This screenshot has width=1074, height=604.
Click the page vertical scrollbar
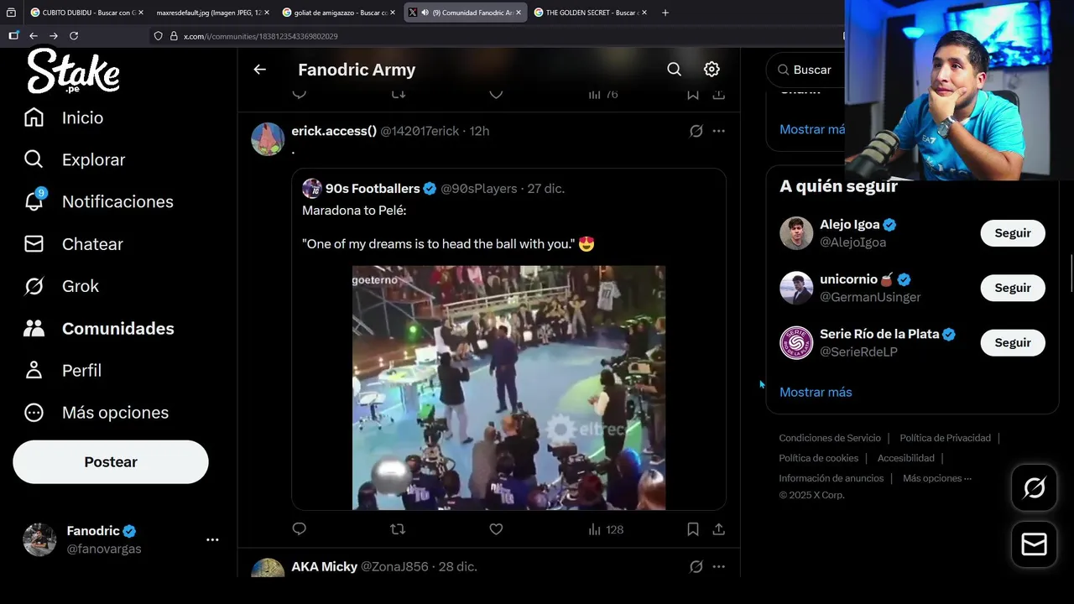[1071, 273]
